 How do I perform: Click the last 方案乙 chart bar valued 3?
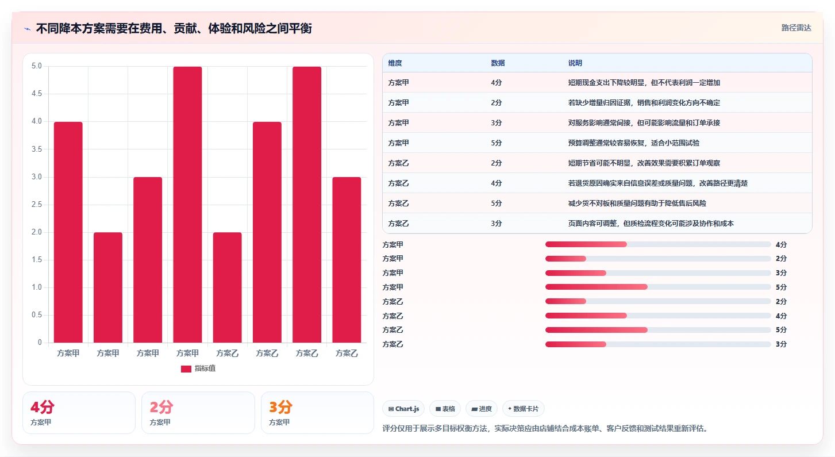347,260
